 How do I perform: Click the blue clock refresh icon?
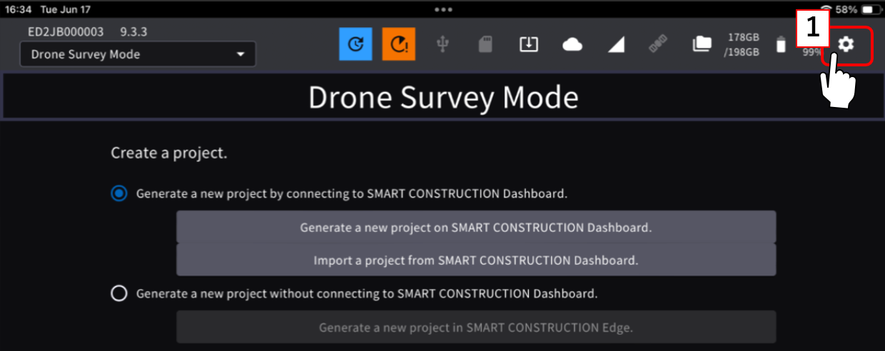355,44
